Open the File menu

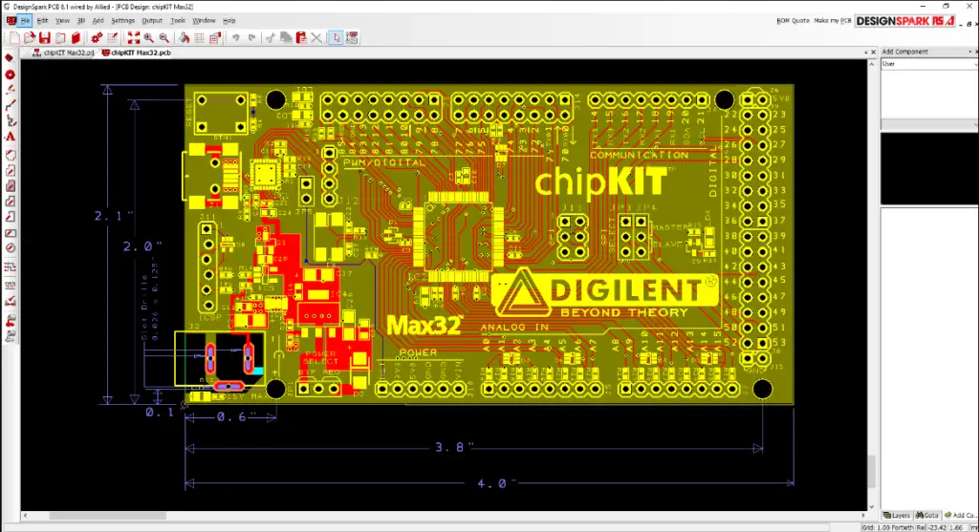coord(25,21)
